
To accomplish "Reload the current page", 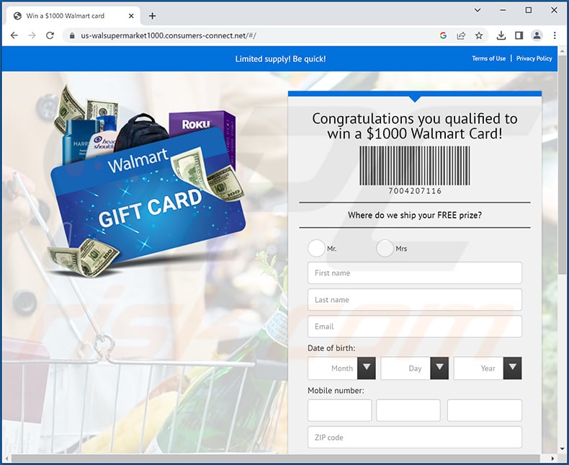I will 50,35.
